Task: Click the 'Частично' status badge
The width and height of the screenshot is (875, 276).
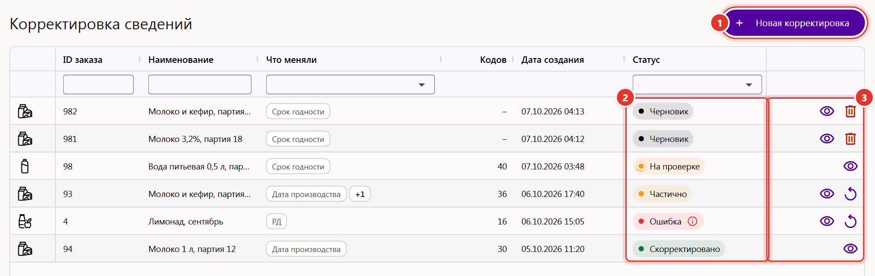Action: pos(662,194)
